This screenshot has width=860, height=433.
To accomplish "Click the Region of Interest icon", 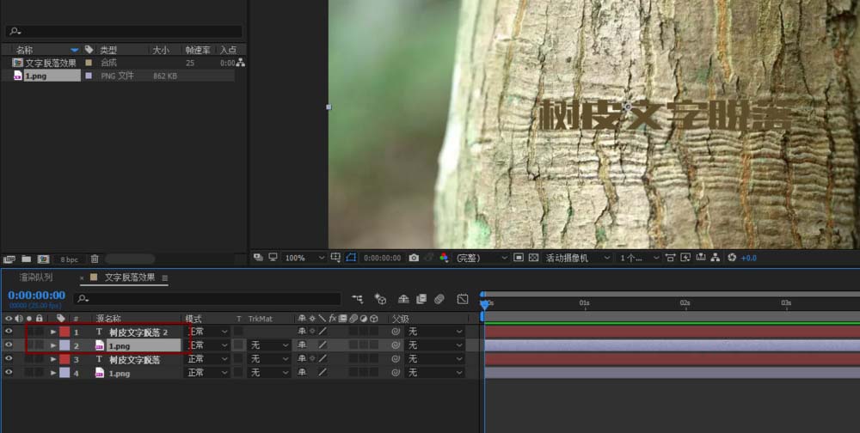I will coord(519,257).
